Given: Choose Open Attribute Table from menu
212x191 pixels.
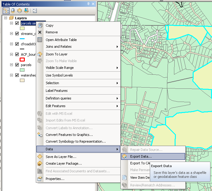Looking at the screenshot, I should click(x=61, y=40).
